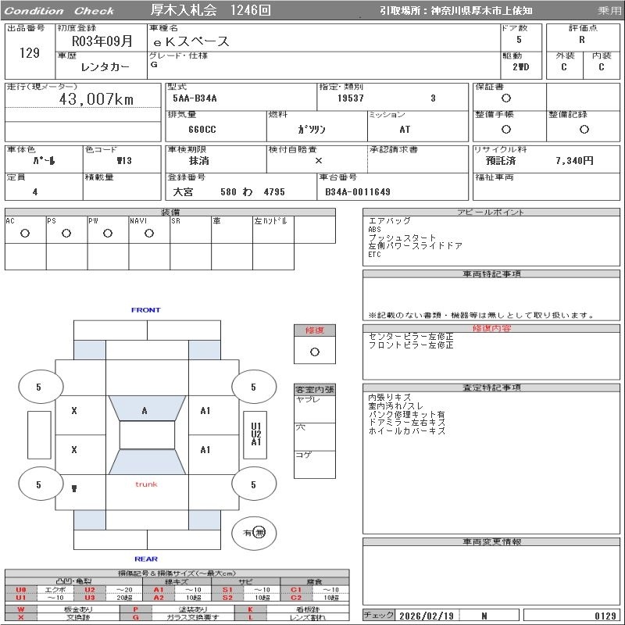Click the U1 U2 A1 damage box
The image size is (625, 625).
click(x=255, y=434)
